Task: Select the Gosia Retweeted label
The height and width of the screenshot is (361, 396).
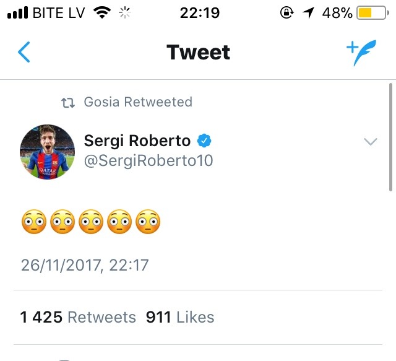Action: click(x=138, y=102)
